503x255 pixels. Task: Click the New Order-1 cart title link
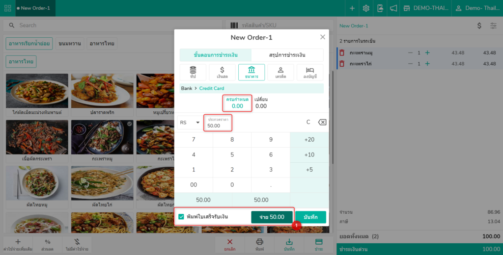pyautogui.click(x=354, y=25)
